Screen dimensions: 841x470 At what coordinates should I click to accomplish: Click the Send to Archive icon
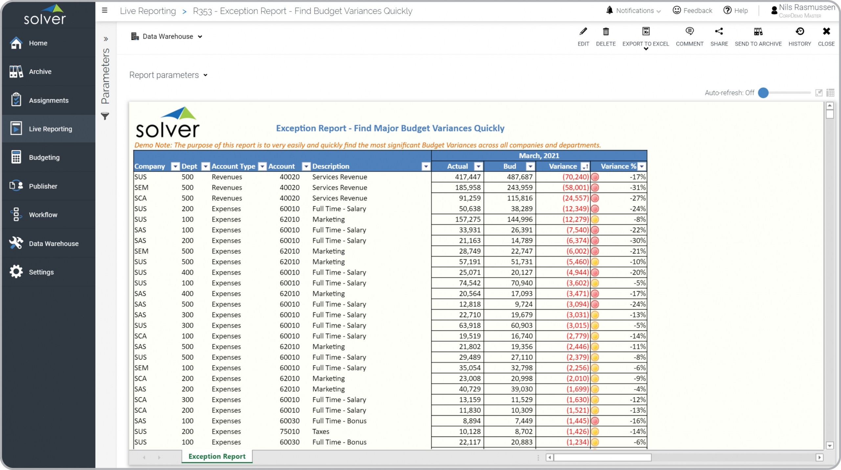point(758,32)
